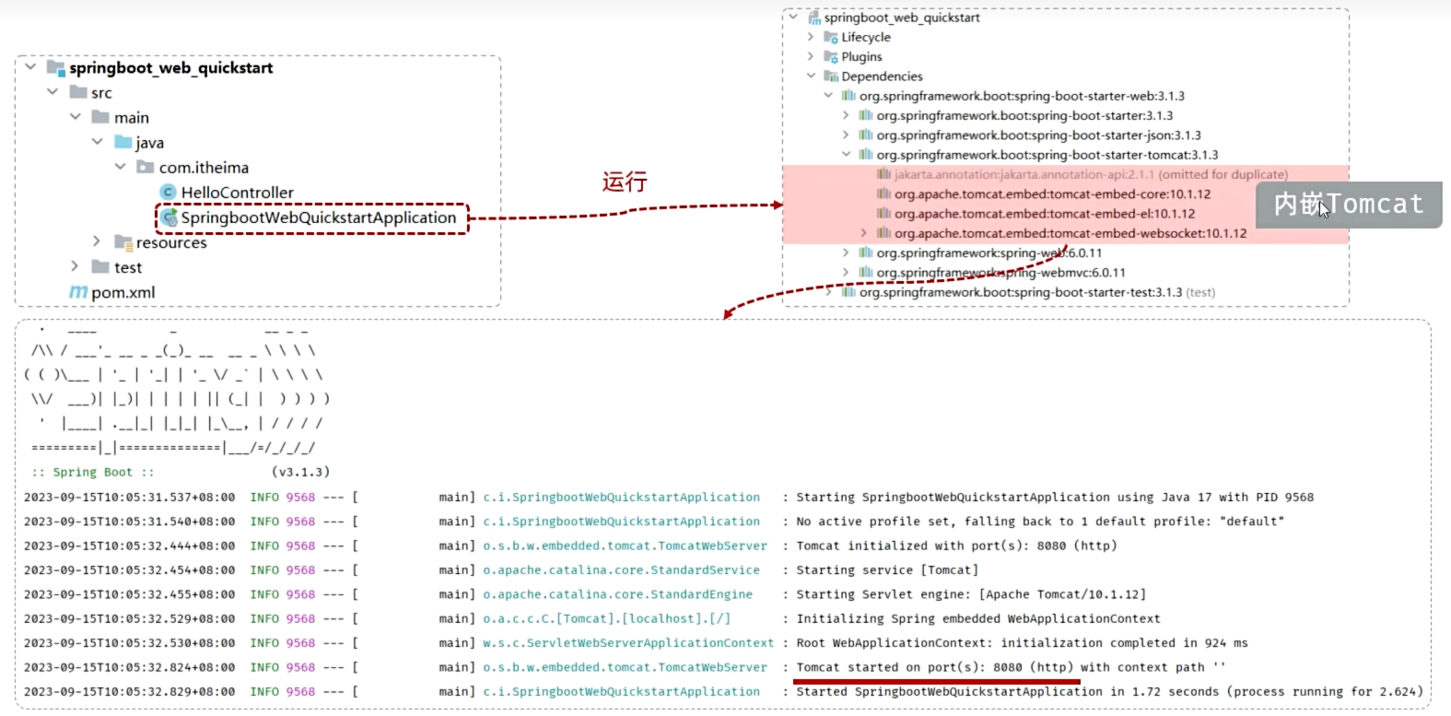The image size is (1451, 716).
Task: Collapse the com.itheima package
Action: pos(120,167)
